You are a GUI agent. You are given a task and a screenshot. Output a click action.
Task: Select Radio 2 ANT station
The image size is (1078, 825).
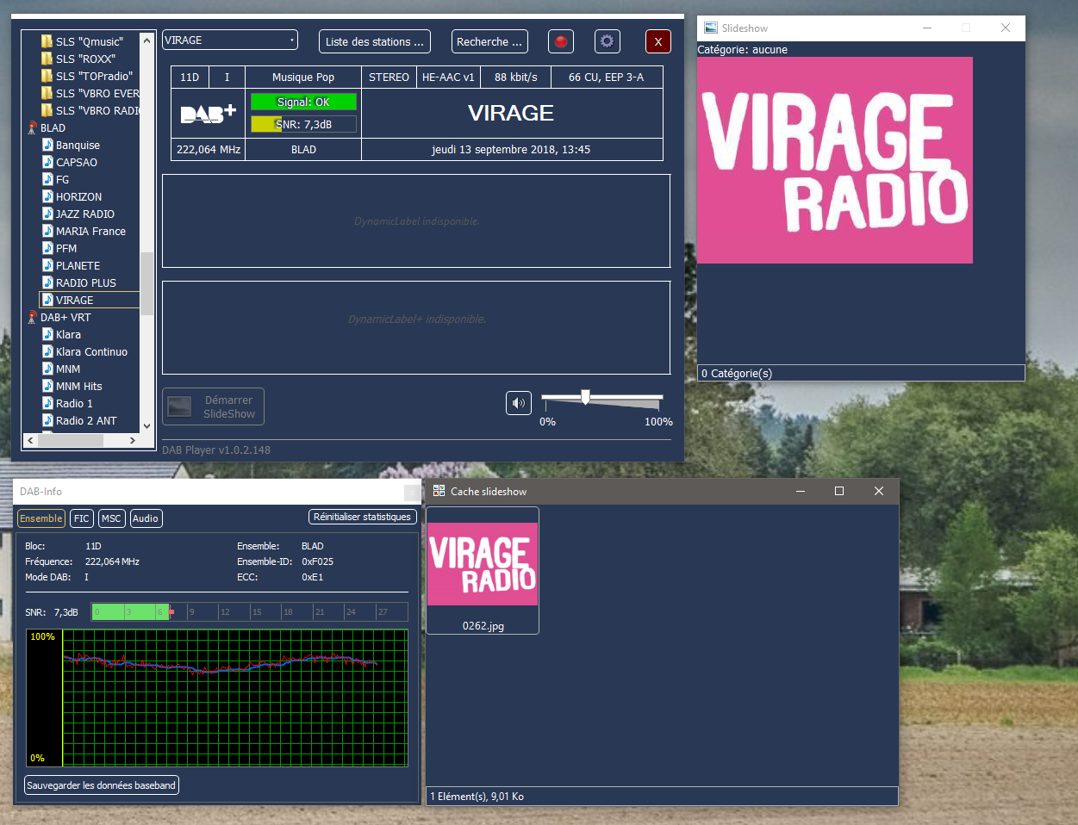(x=86, y=421)
